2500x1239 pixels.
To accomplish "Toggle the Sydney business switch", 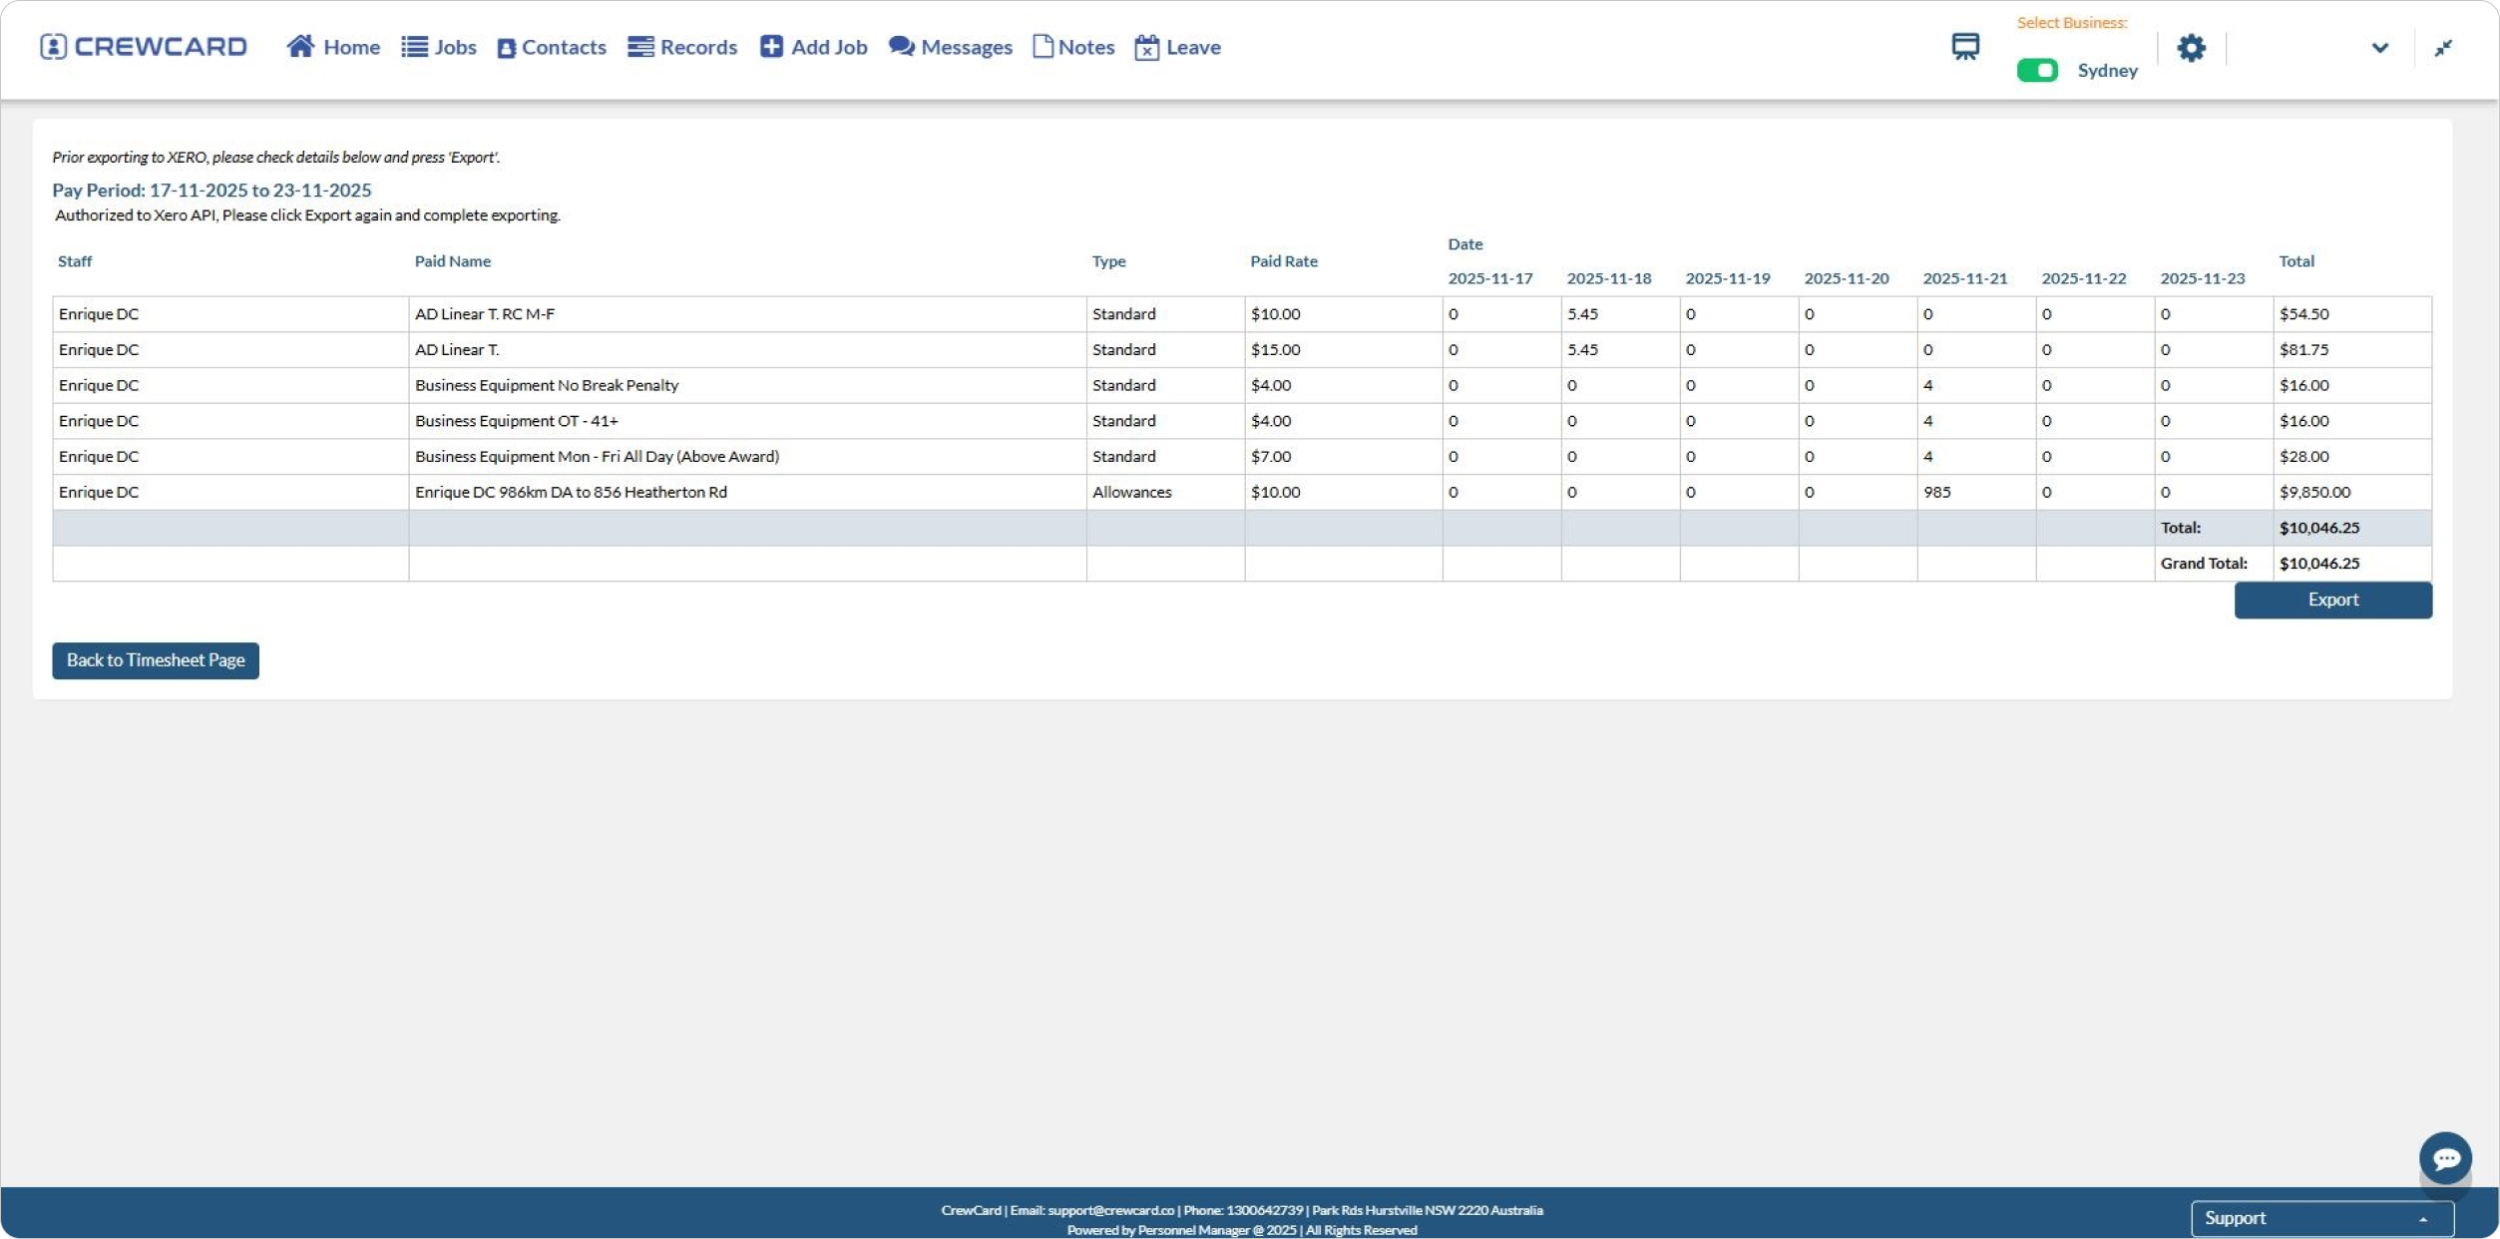I will (x=2037, y=70).
